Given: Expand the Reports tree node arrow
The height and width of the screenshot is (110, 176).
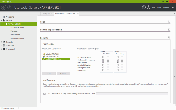Looking at the screenshot, I should [x=2, y=42].
